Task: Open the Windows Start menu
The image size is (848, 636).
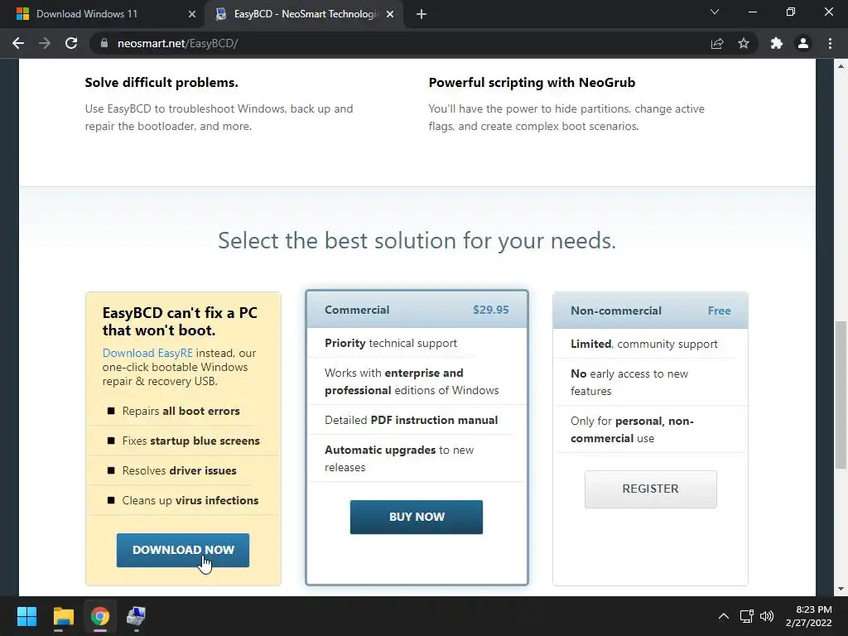Action: pyautogui.click(x=26, y=616)
